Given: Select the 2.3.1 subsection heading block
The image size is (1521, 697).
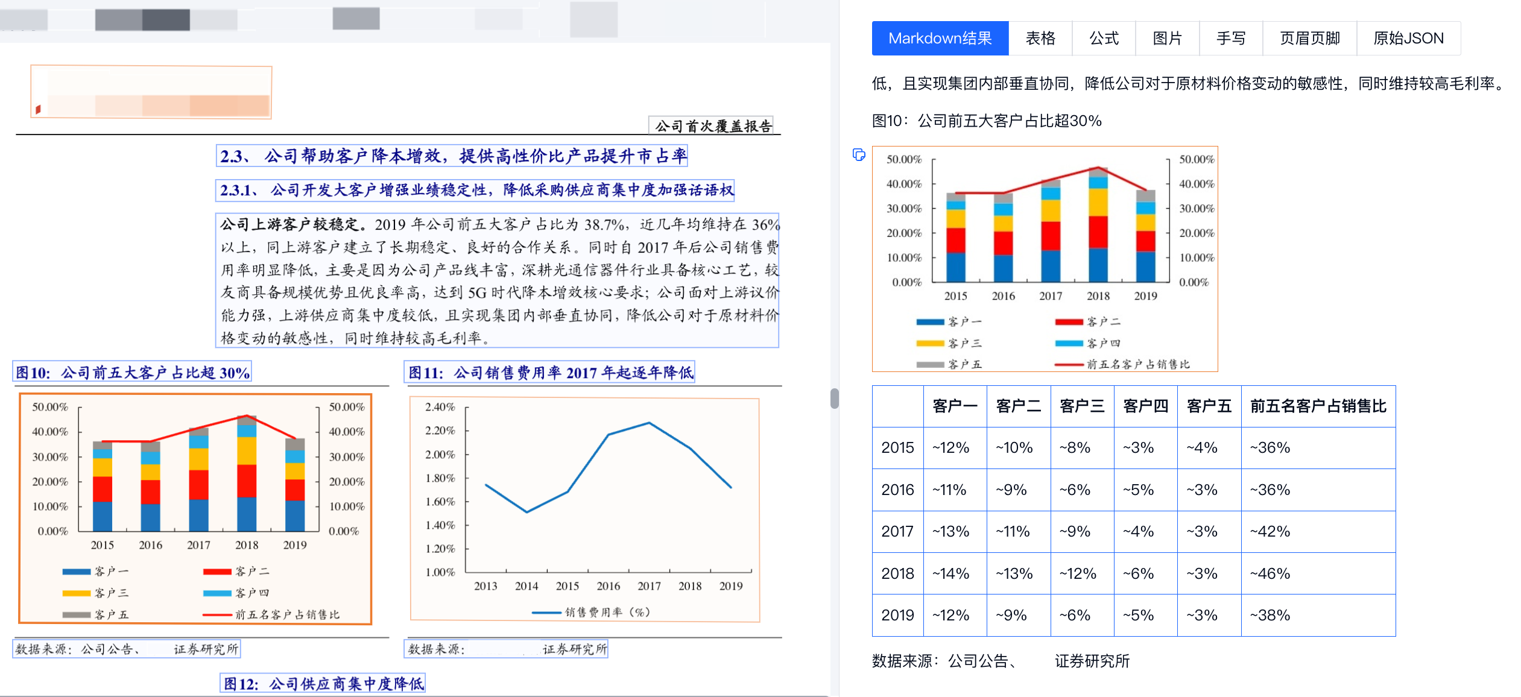Looking at the screenshot, I should tap(475, 191).
